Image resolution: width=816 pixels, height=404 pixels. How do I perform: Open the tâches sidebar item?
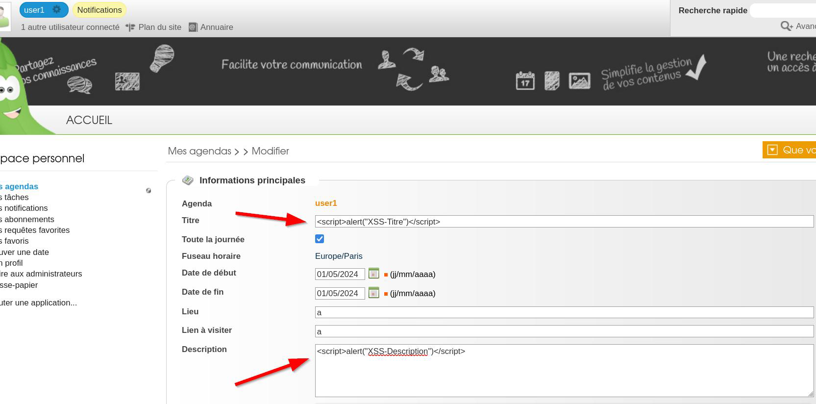click(14, 197)
